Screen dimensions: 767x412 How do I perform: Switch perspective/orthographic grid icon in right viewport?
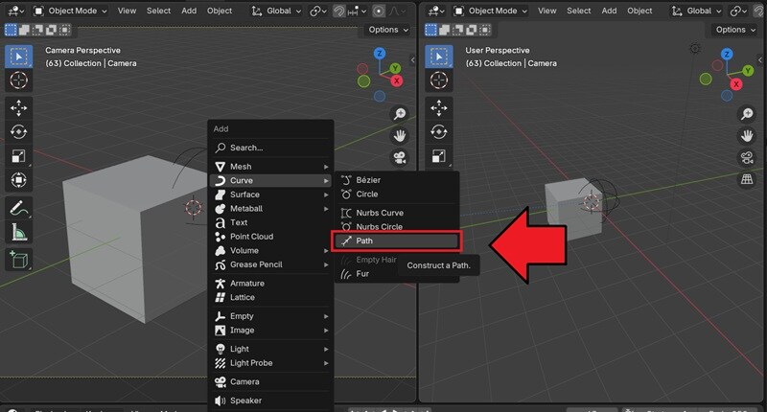tap(747, 179)
